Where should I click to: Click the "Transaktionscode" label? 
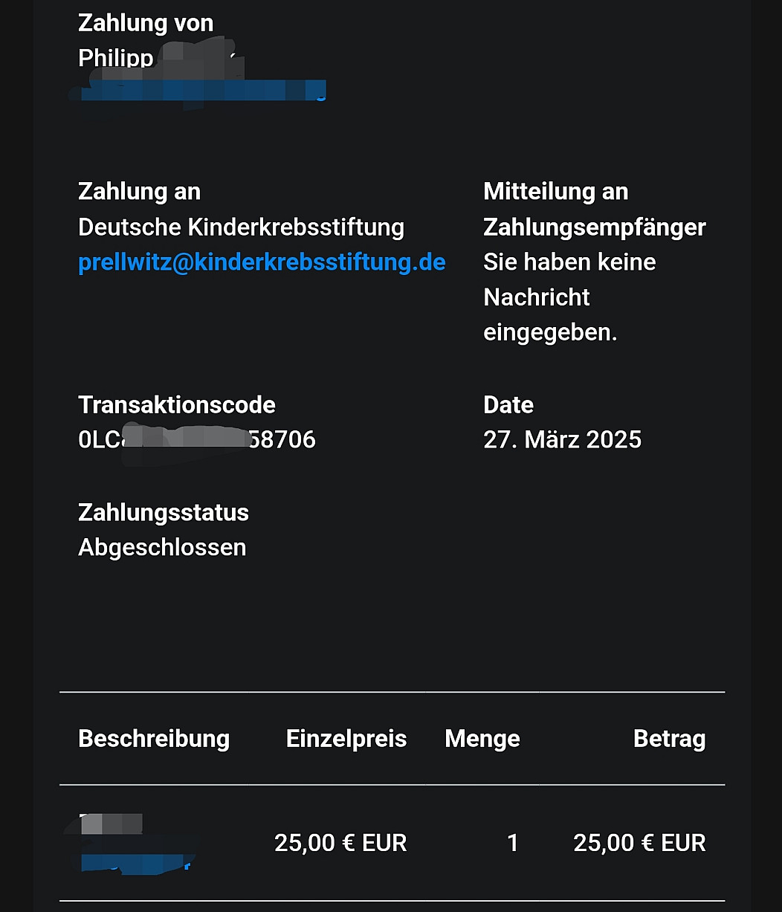[x=177, y=405]
